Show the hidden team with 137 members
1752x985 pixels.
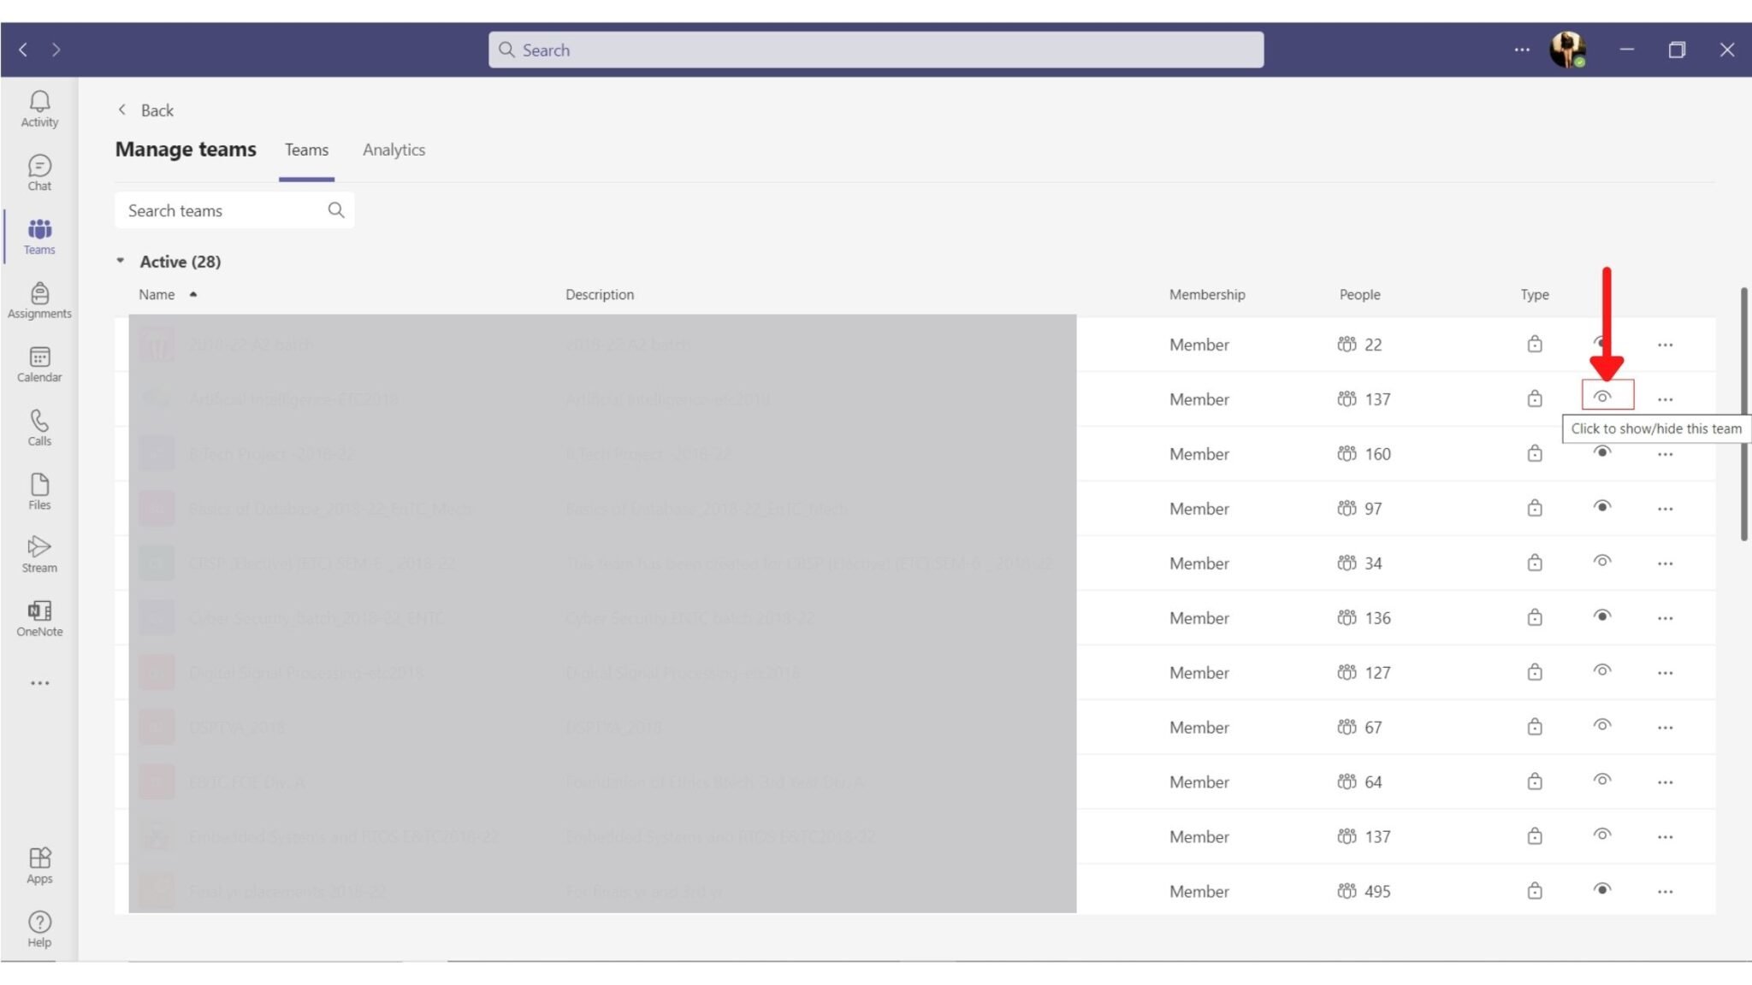coord(1604,395)
